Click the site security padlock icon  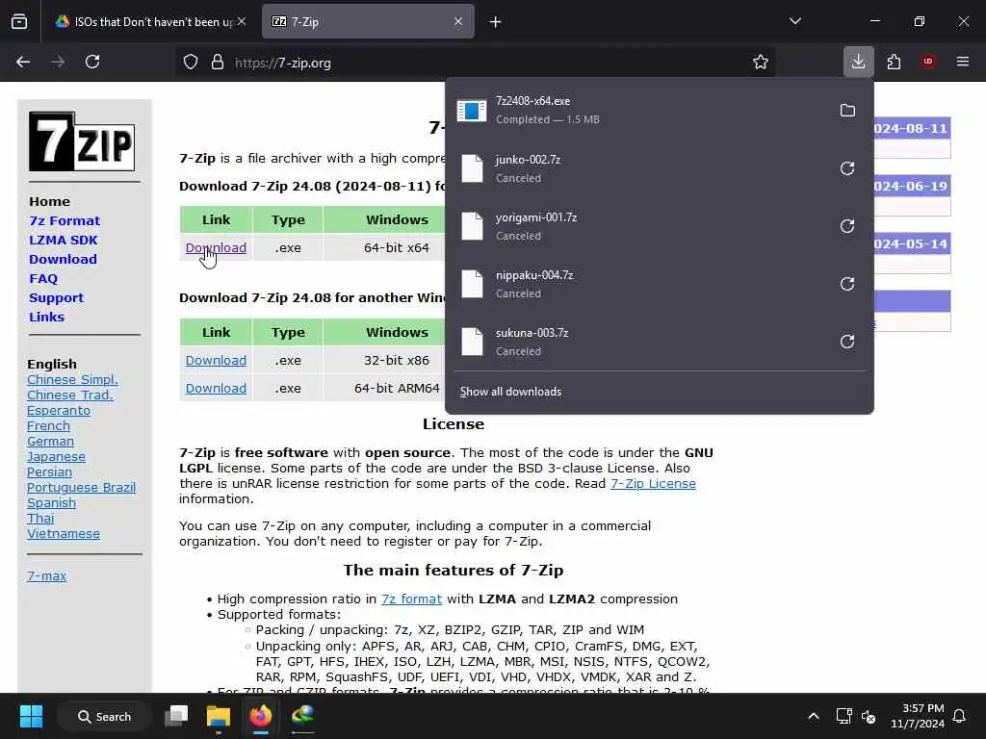click(218, 63)
